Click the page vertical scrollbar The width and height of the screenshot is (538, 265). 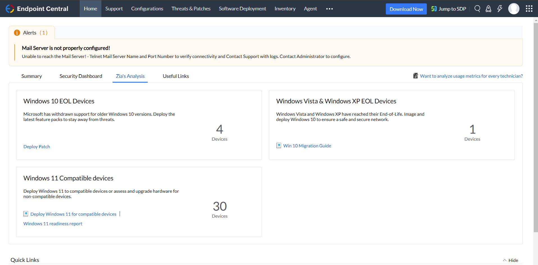point(535,126)
